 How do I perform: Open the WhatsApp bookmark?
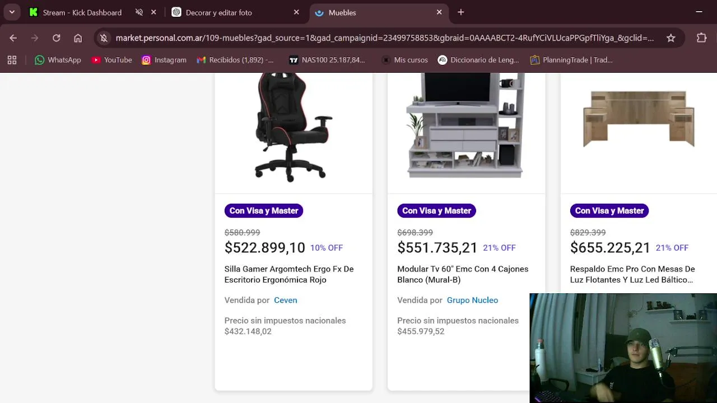pyautogui.click(x=58, y=60)
